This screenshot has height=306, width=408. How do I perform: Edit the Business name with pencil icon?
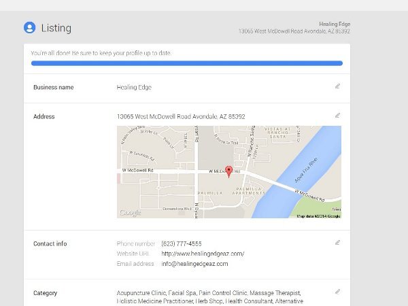[x=337, y=86]
